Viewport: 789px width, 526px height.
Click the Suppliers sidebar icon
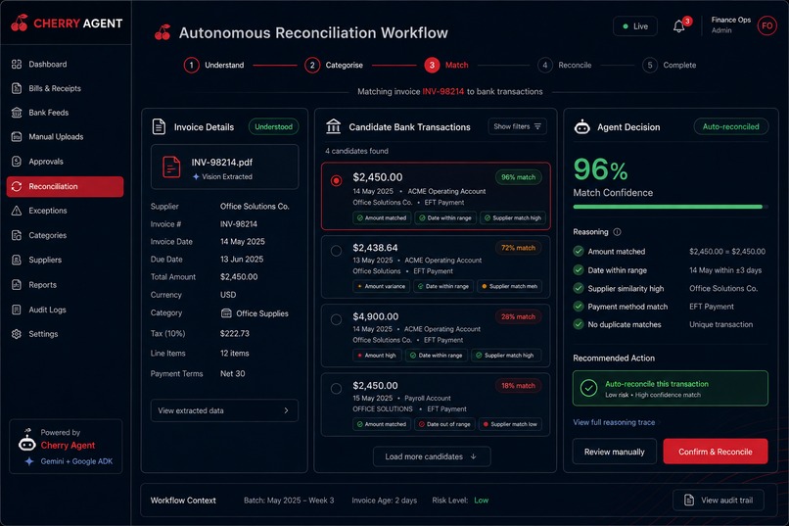(x=17, y=260)
